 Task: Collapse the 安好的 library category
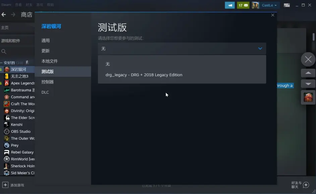[x=2, y=63]
